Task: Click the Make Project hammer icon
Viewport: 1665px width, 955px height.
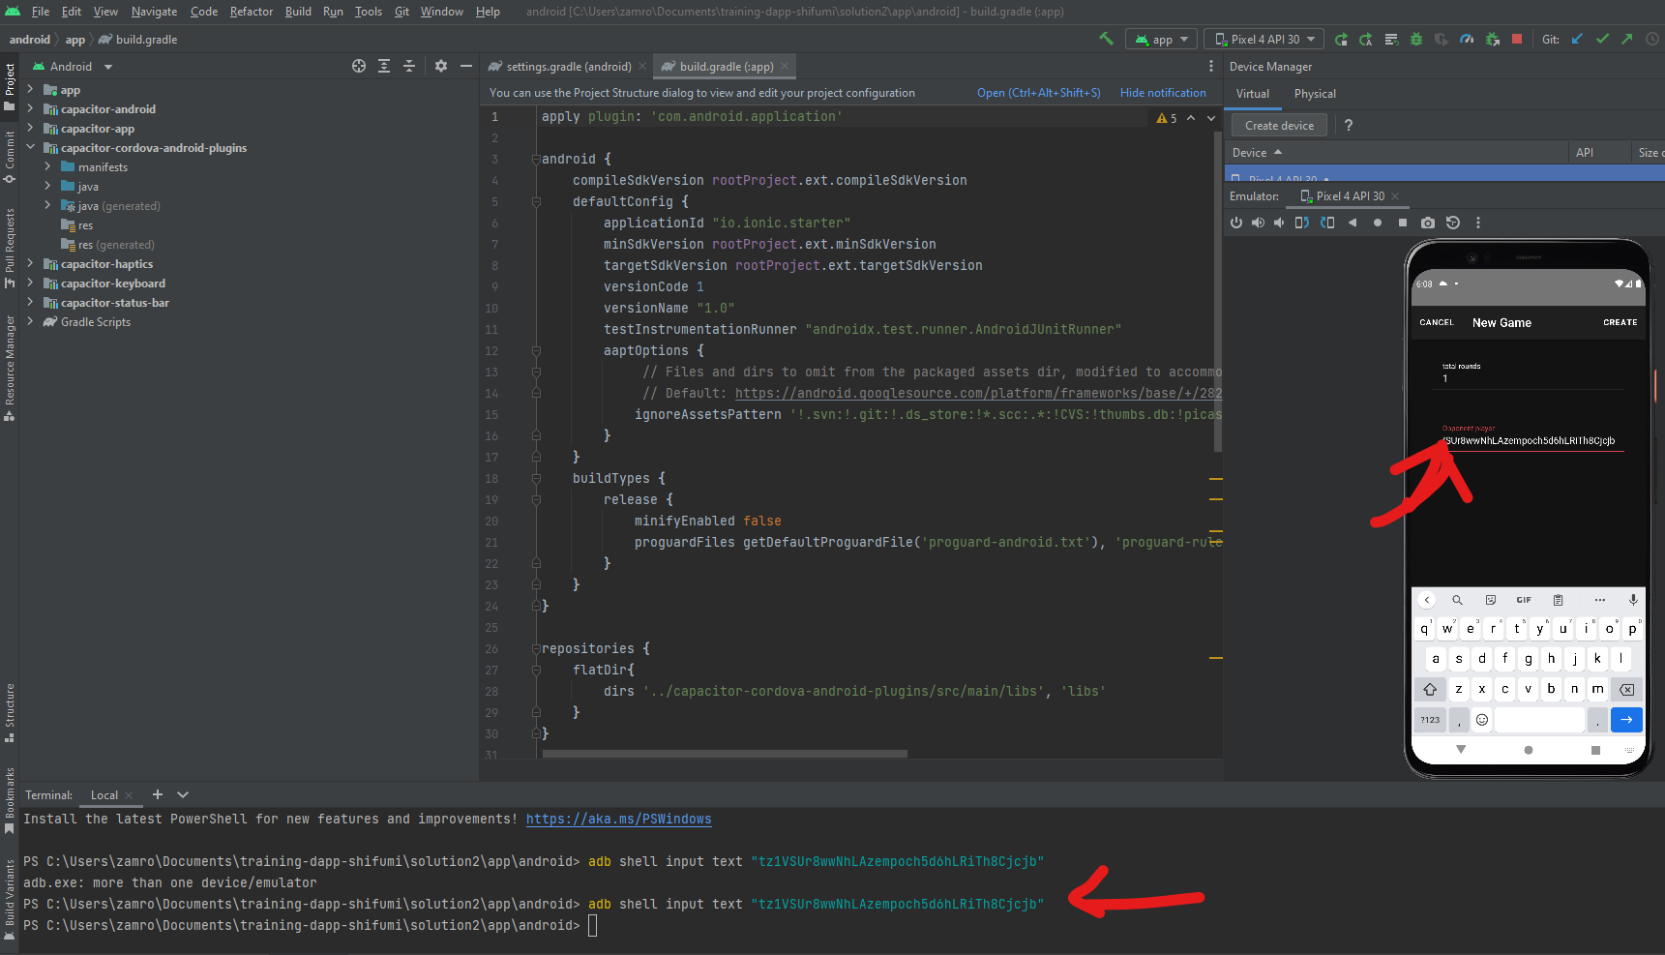Action: [1106, 39]
